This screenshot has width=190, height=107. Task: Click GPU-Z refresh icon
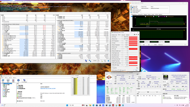(x=136, y=35)
